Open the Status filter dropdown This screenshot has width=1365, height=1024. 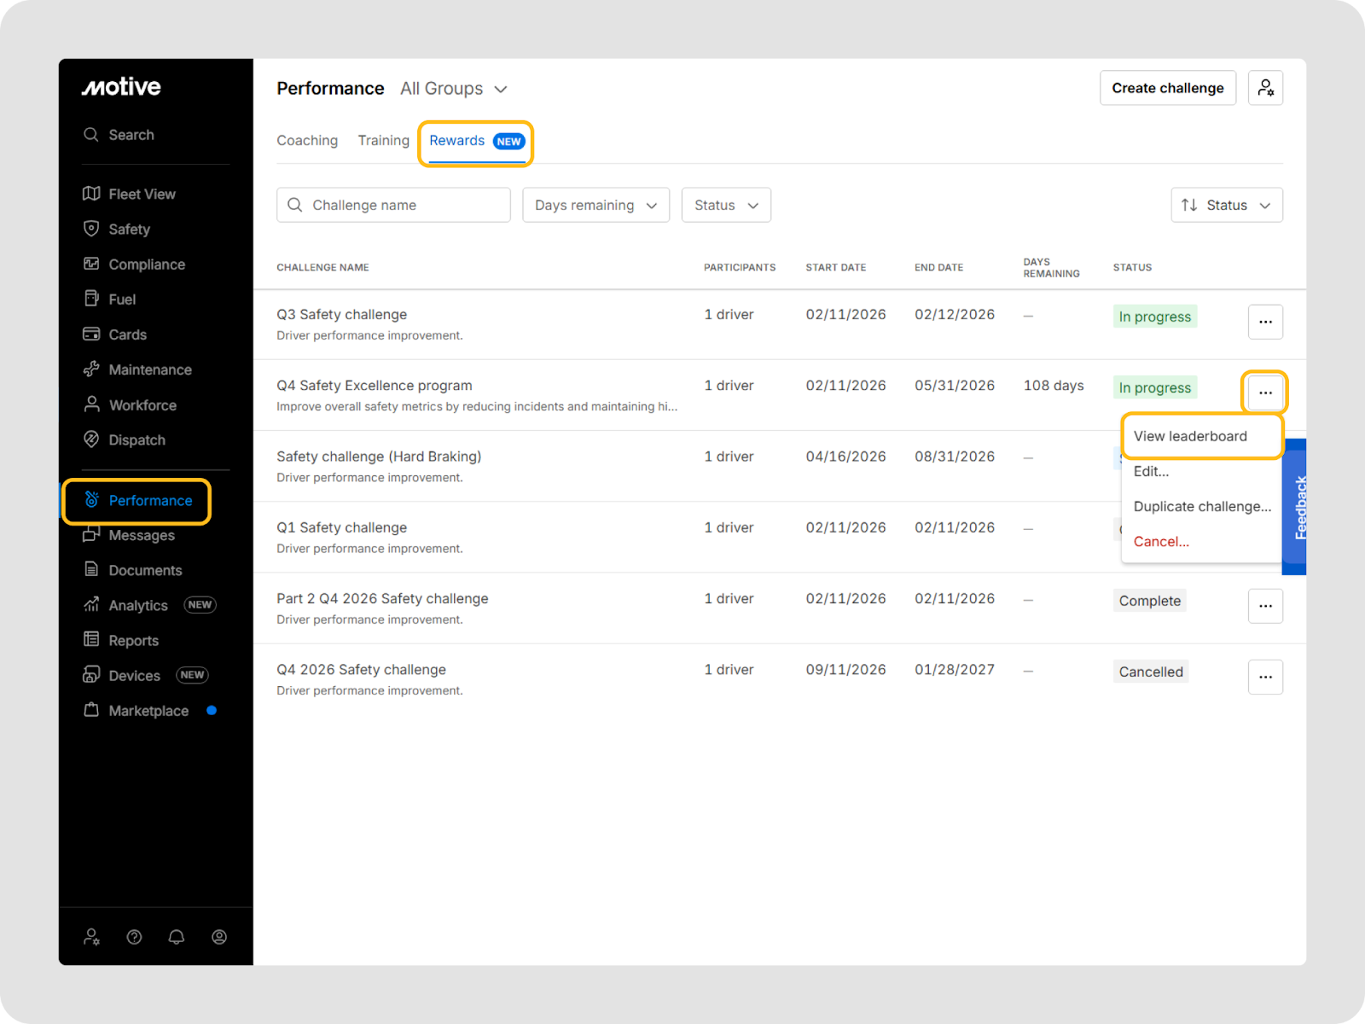726,205
